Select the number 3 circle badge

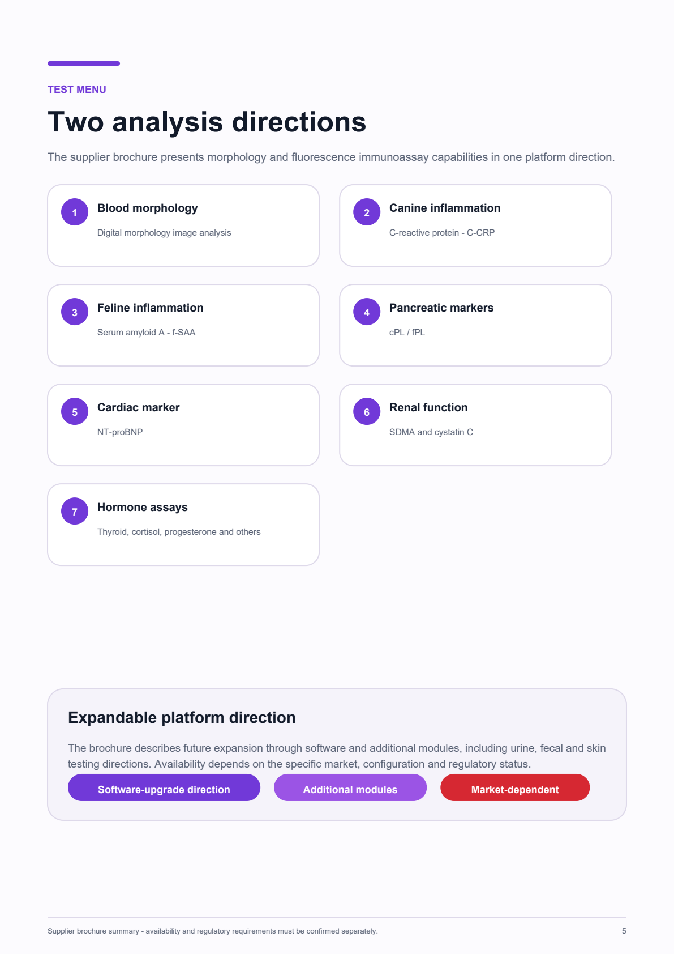point(75,312)
